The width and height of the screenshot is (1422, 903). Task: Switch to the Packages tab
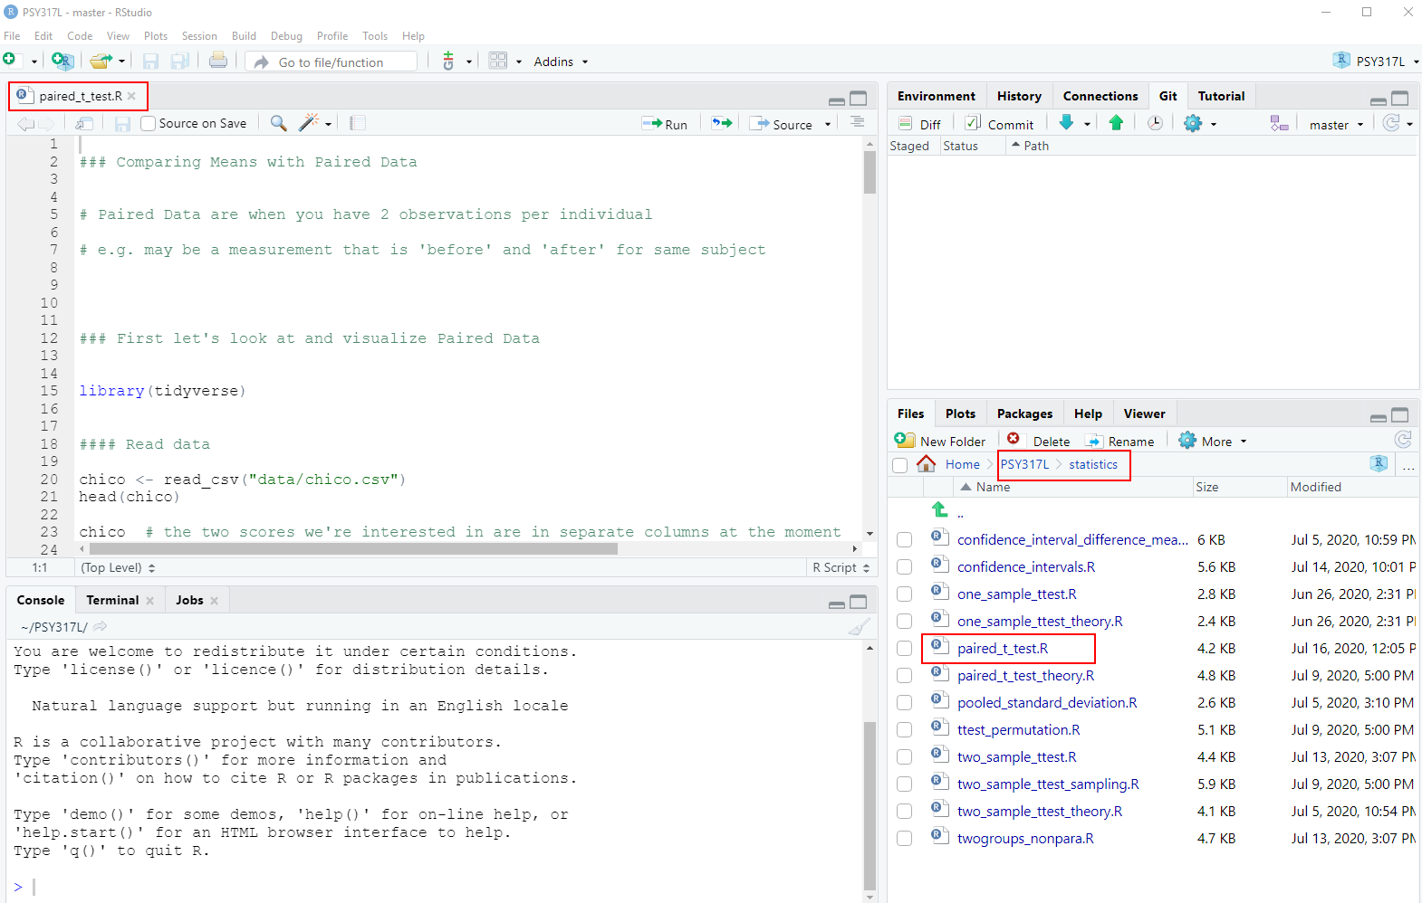tap(1024, 413)
